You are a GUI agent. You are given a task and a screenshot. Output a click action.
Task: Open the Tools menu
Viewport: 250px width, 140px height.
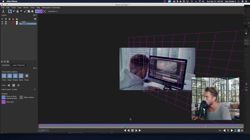[32, 8]
